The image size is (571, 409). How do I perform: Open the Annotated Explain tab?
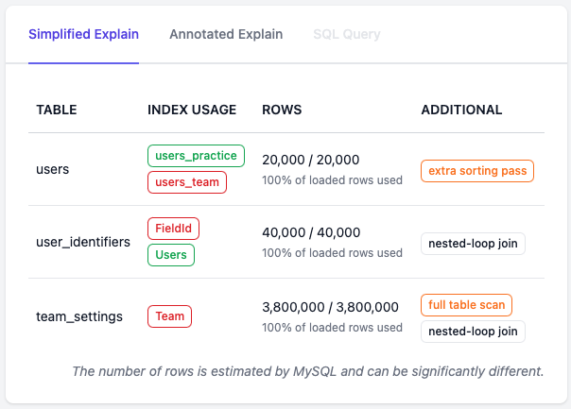(x=226, y=34)
